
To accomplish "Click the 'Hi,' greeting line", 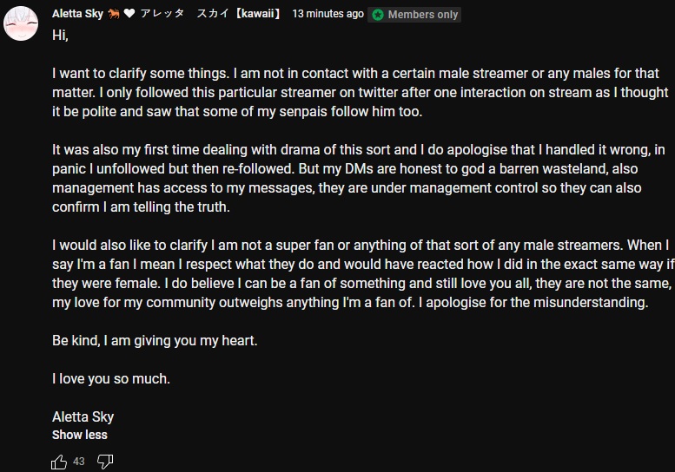I will (x=60, y=36).
